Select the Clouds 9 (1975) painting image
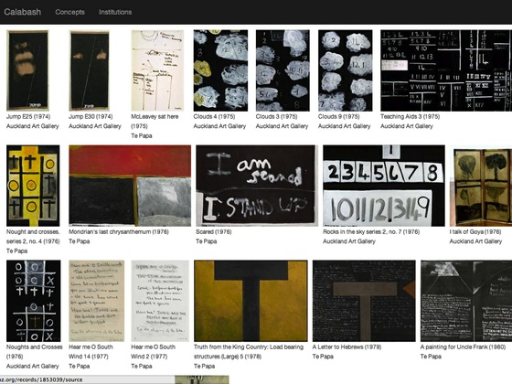 click(346, 70)
